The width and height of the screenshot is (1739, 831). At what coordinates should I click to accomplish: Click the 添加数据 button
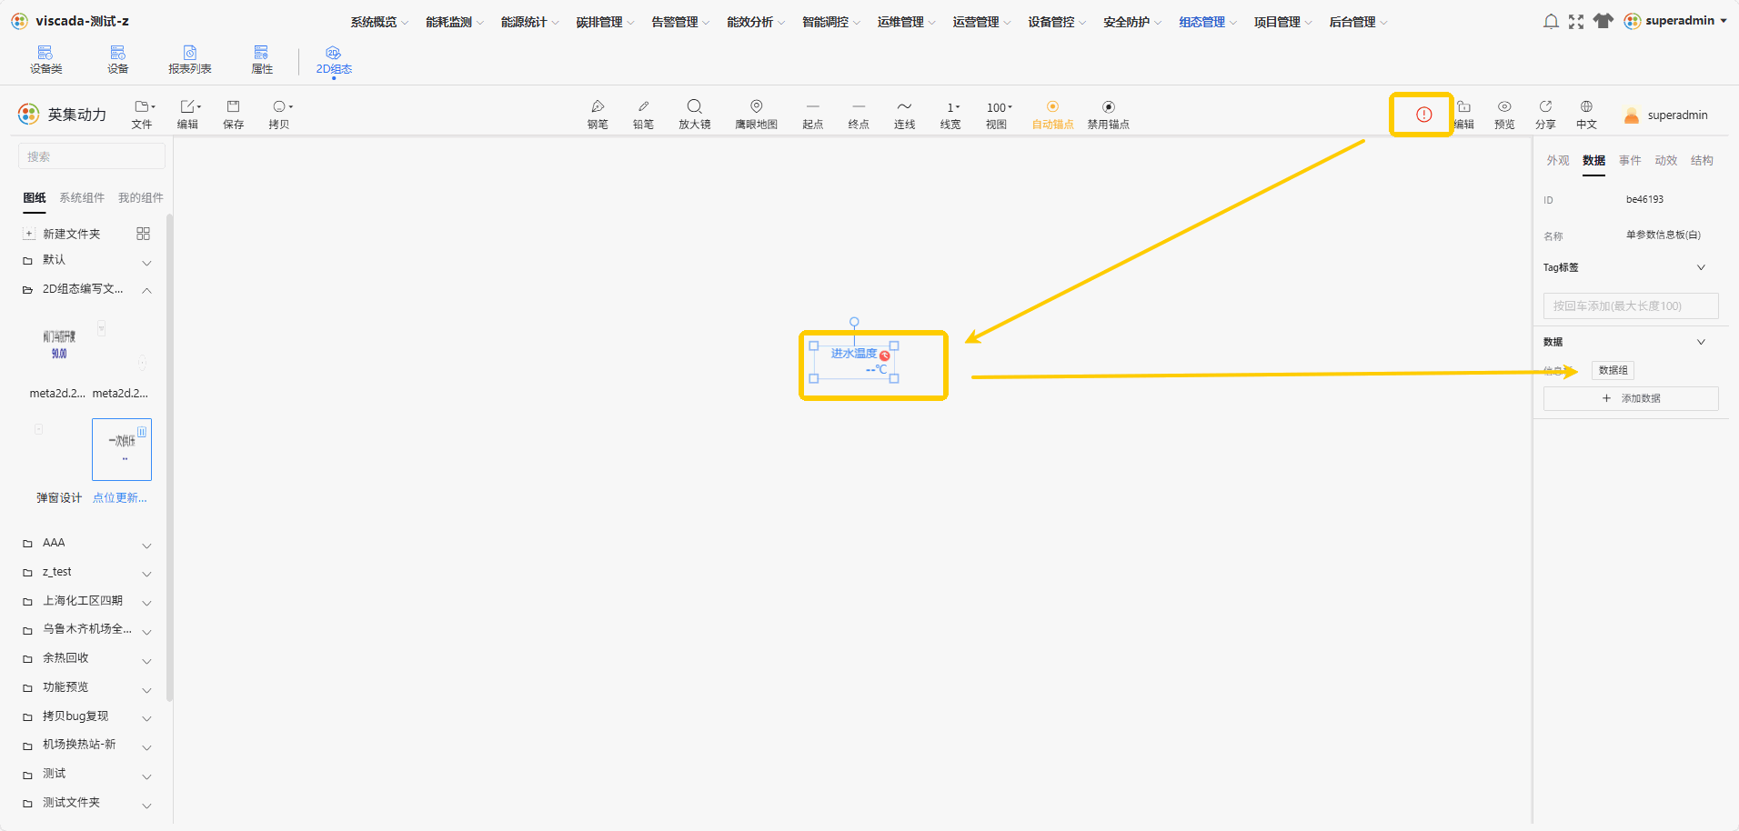click(x=1631, y=398)
